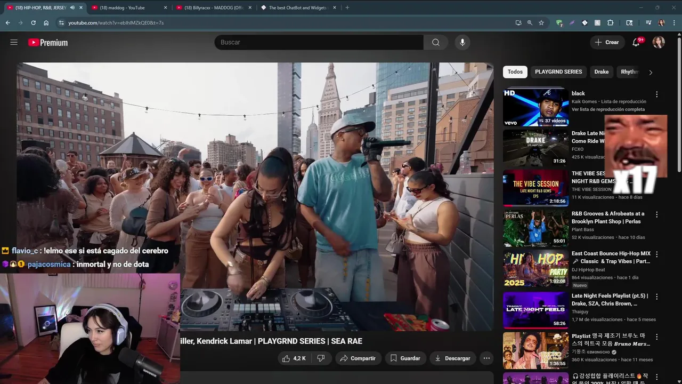Screen dimensions: 682x384
Task: Select the PLAYGRND SERIES chip
Action: pyautogui.click(x=558, y=72)
